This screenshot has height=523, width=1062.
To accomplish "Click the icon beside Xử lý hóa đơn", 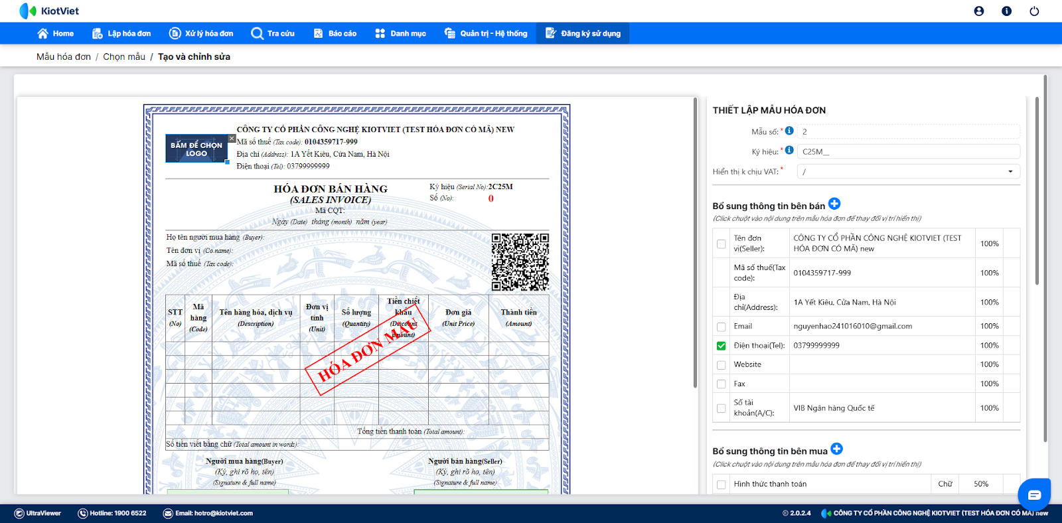I will click(175, 33).
